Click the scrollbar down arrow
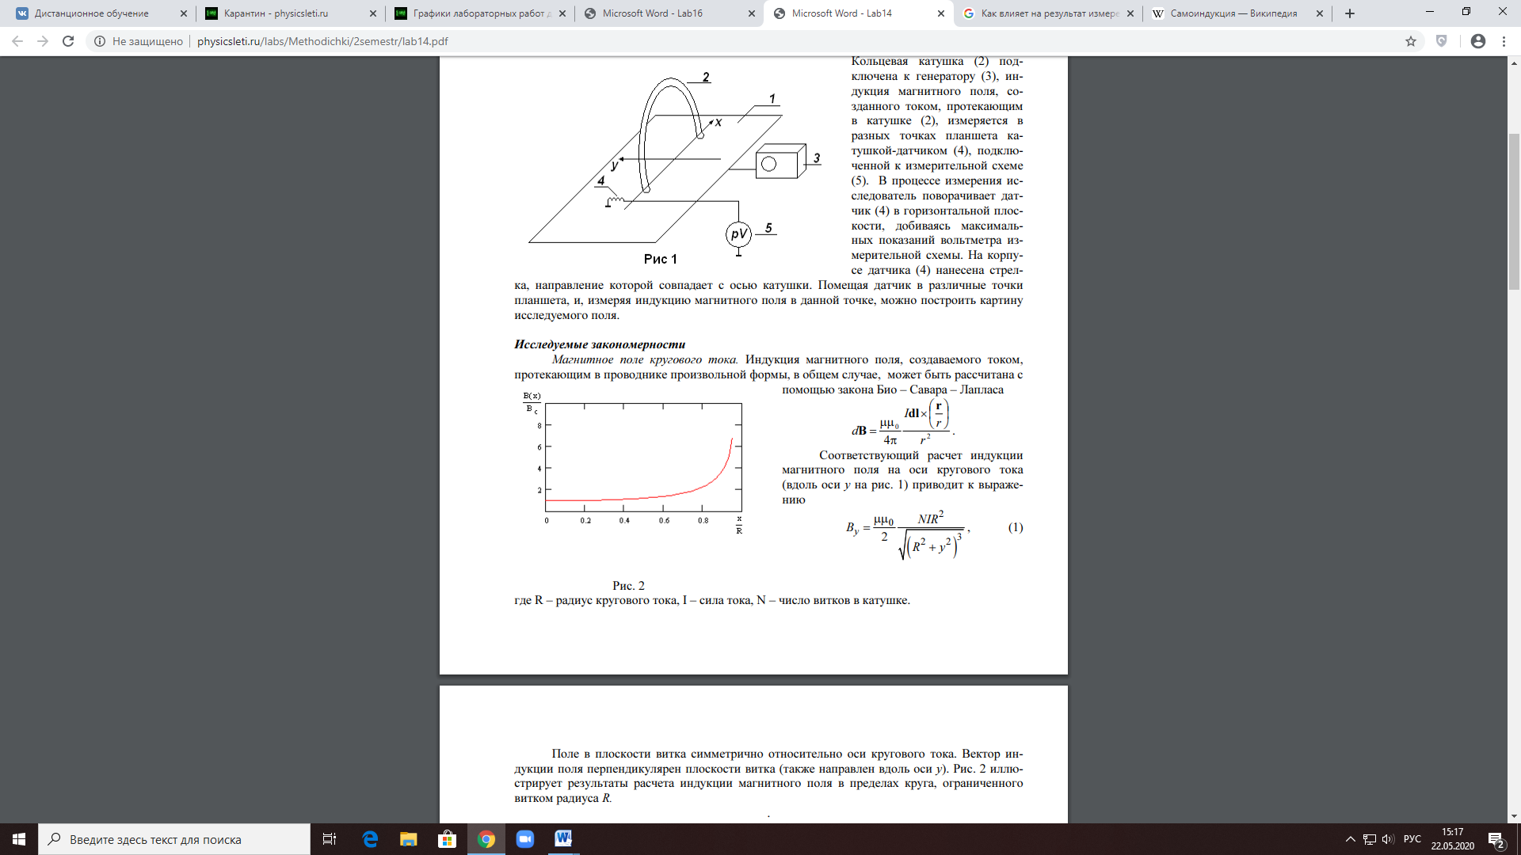 tap(1514, 816)
